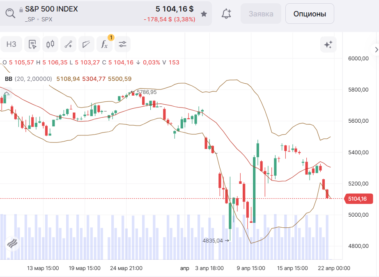Click the AI sparkle assistant icon

328,44
